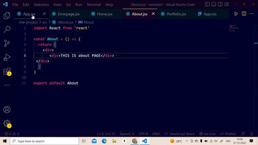This screenshot has width=258, height=145.
Task: Open the Accounts menu icon
Action: pos(7,110)
